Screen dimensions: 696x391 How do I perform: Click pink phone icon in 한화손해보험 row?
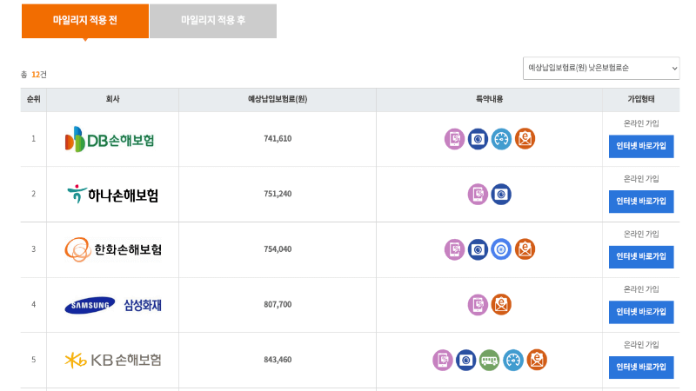click(454, 249)
